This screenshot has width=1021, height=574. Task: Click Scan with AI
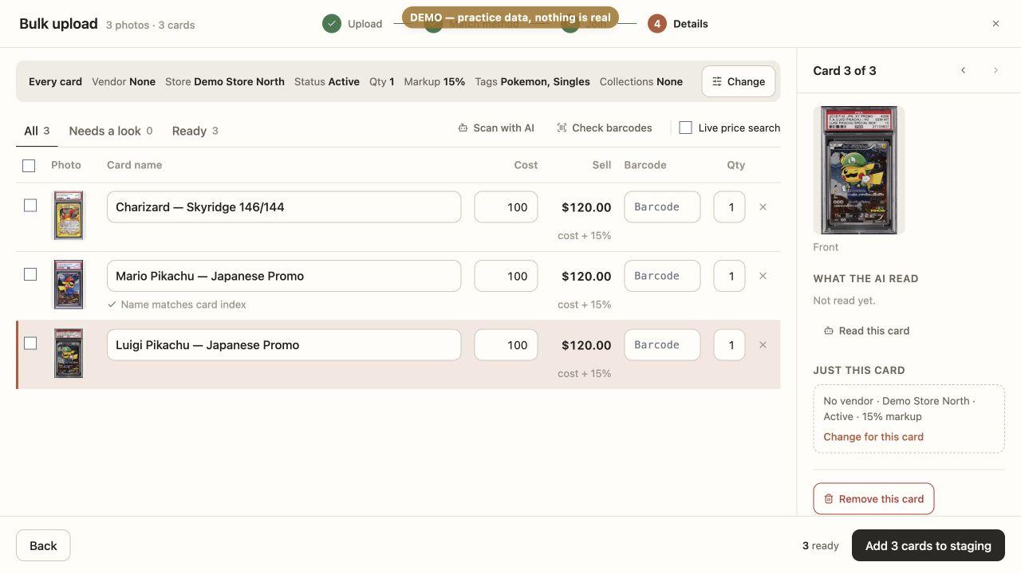496,128
